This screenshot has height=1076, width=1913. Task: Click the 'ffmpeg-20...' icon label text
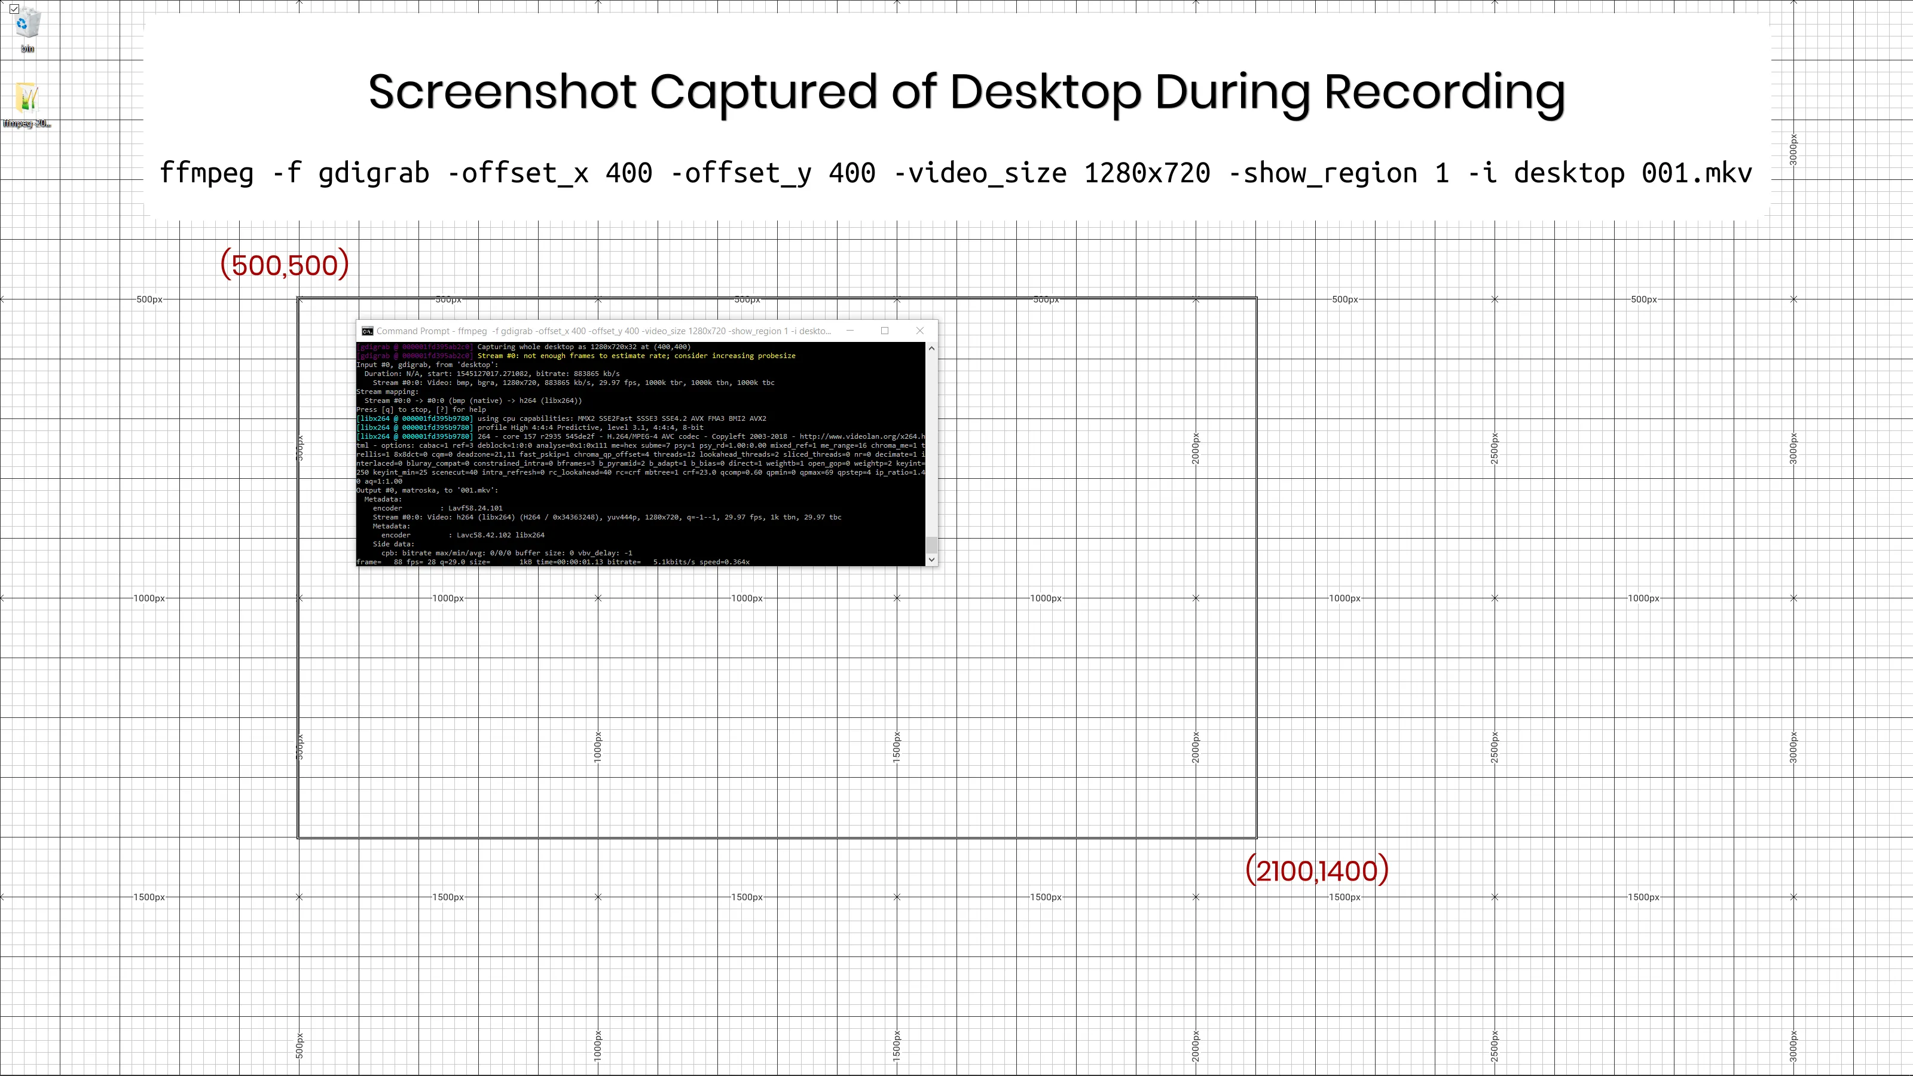[27, 123]
